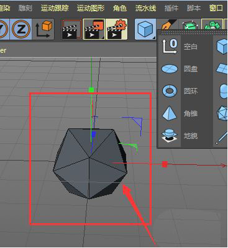The height and width of the screenshot is (248, 228).
Task: Open the 雕刻 menu
Action: tap(25, 8)
